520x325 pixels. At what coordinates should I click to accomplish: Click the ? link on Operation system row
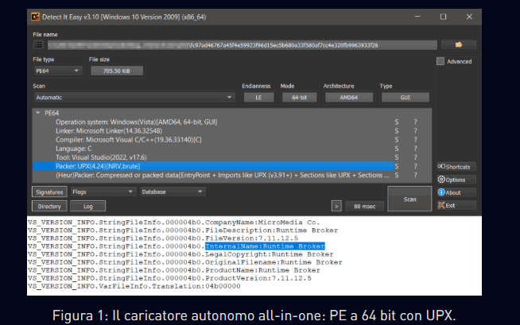pyautogui.click(x=415, y=122)
